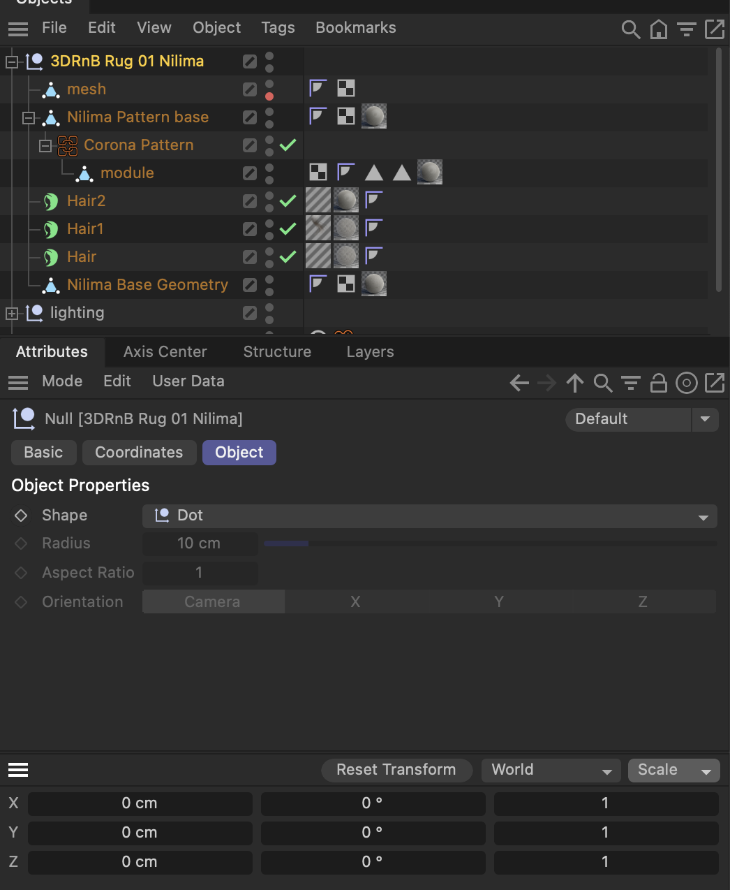Image resolution: width=730 pixels, height=890 pixels.
Task: Click the filter icon in Objects manager
Action: (687, 29)
